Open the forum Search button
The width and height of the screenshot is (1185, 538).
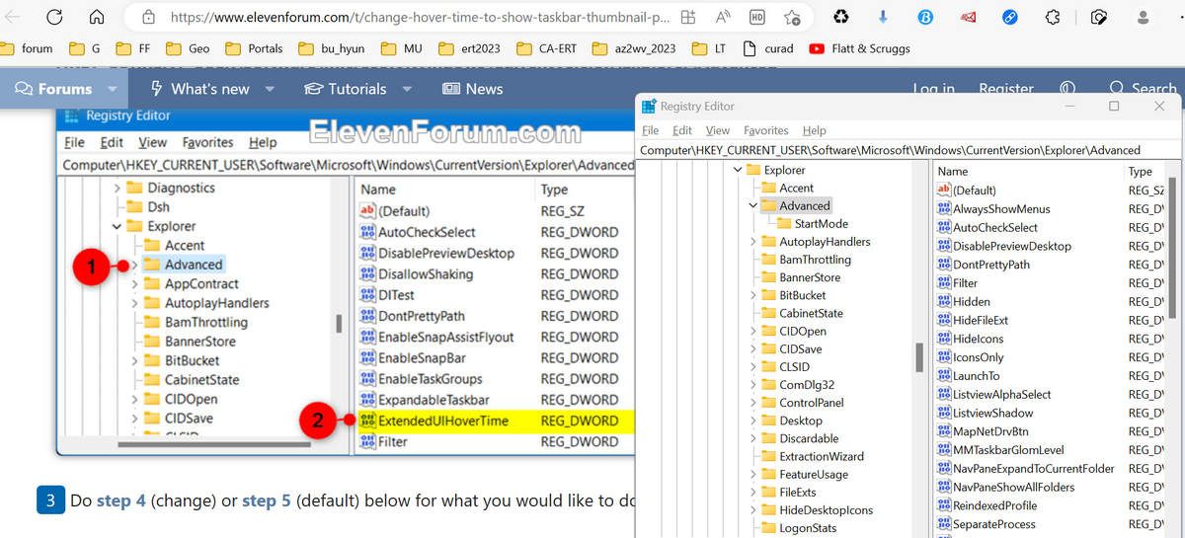pos(1144,89)
